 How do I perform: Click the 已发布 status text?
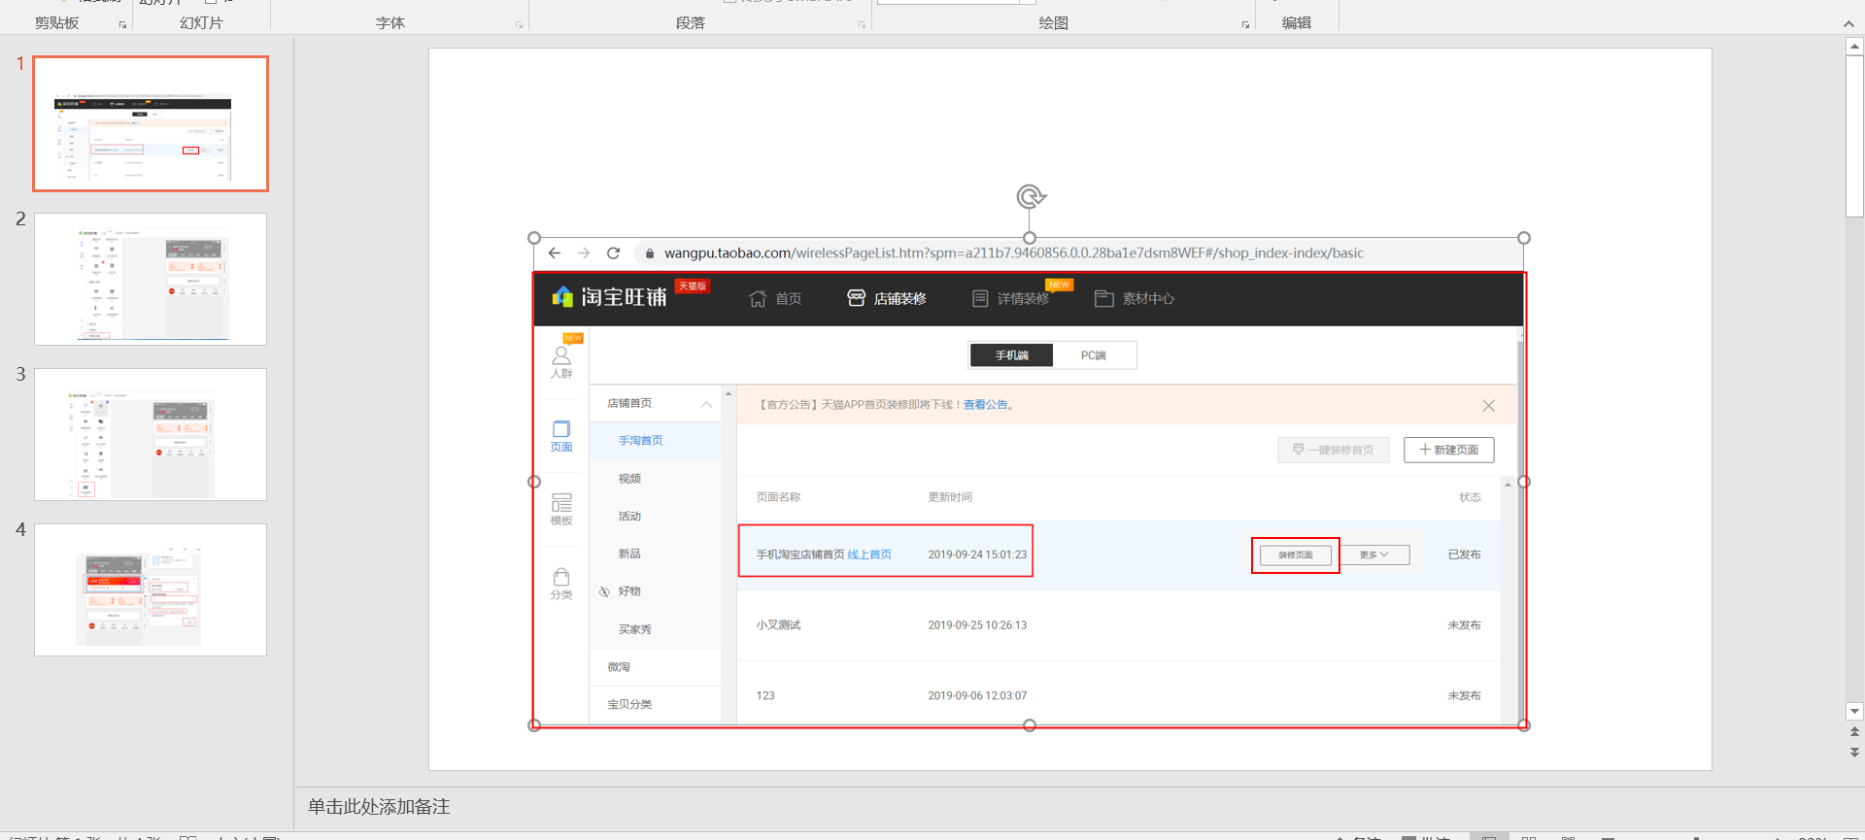click(x=1464, y=554)
